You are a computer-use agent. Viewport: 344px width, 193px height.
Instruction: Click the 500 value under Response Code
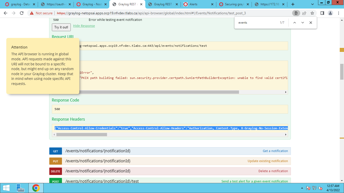point(57,109)
